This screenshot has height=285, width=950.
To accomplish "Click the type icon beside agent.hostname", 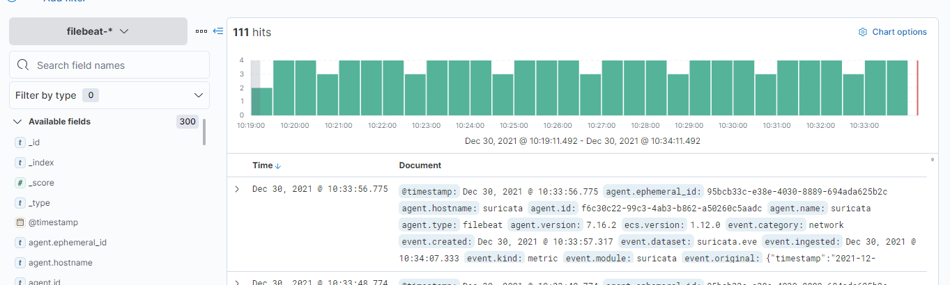I will pos(20,263).
